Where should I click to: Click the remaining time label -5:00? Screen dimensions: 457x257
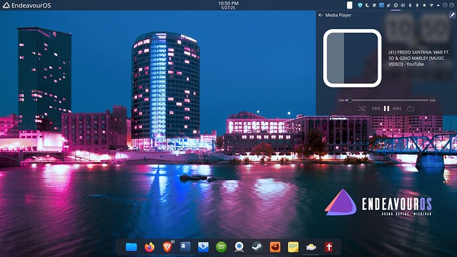point(432,101)
